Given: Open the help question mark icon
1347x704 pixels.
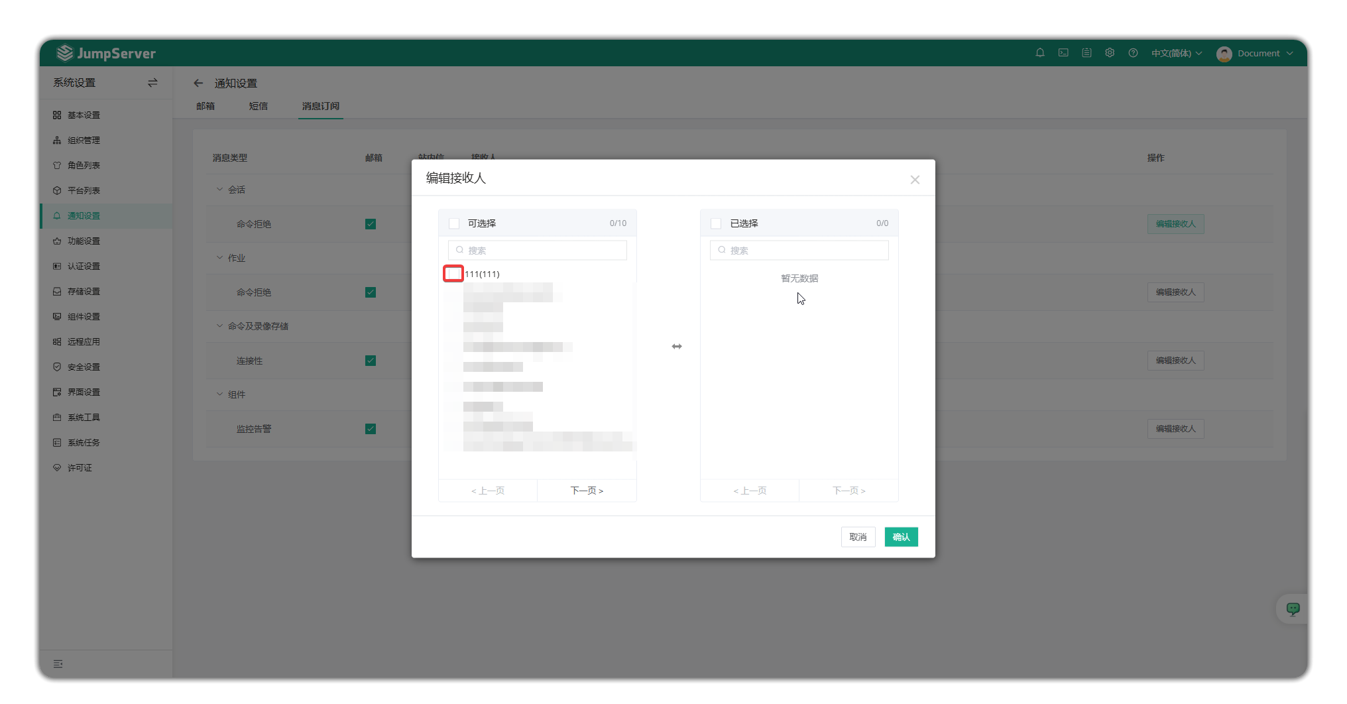Looking at the screenshot, I should pyautogui.click(x=1133, y=53).
